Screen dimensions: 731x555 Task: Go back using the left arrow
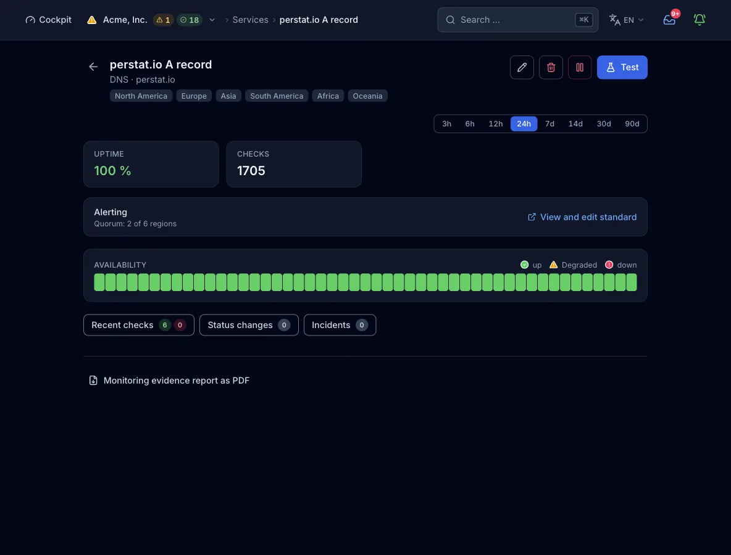[x=93, y=67]
